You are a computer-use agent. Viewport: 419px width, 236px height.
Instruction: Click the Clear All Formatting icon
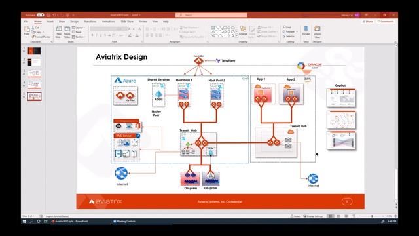tap(139, 29)
